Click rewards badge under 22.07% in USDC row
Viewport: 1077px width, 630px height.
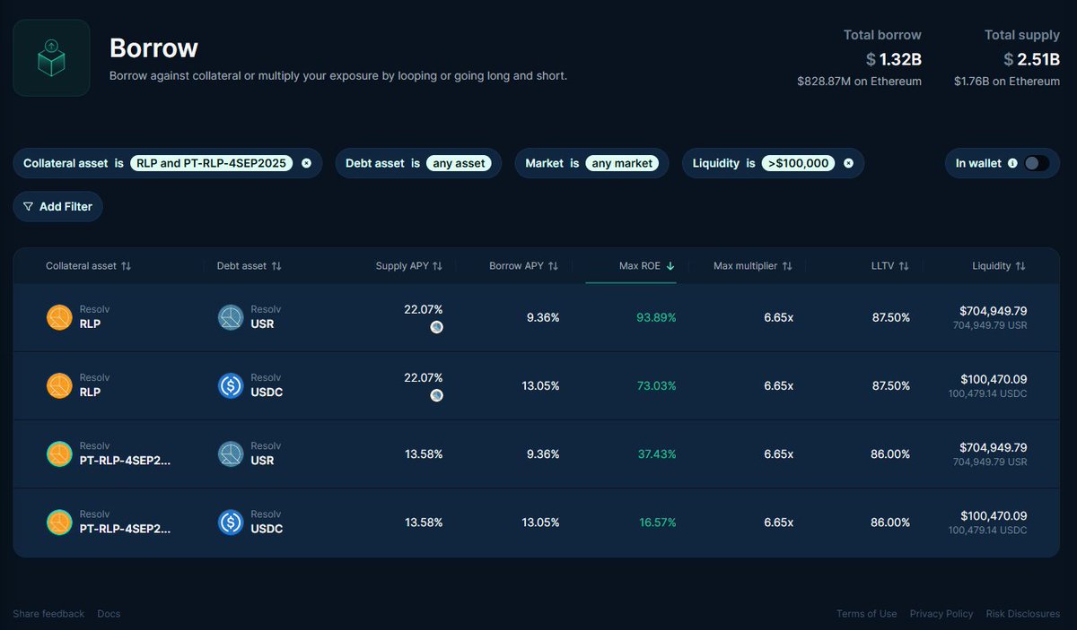436,395
